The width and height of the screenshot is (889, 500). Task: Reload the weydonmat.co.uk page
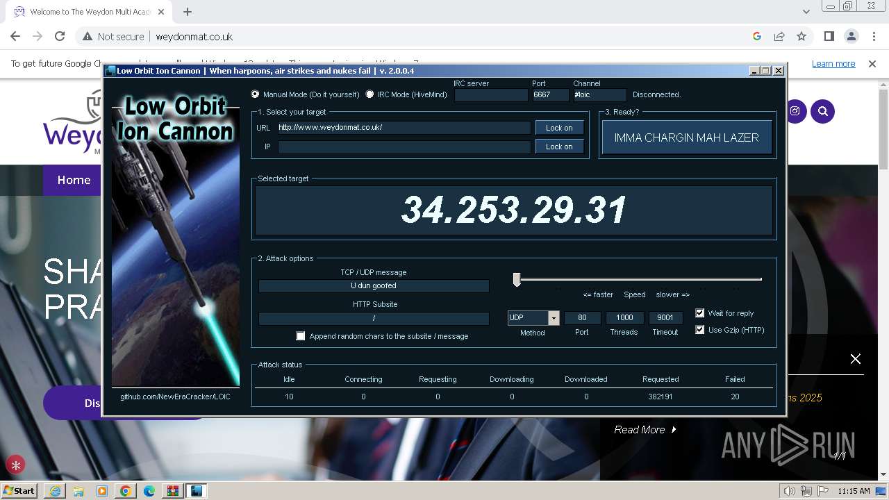pos(60,37)
